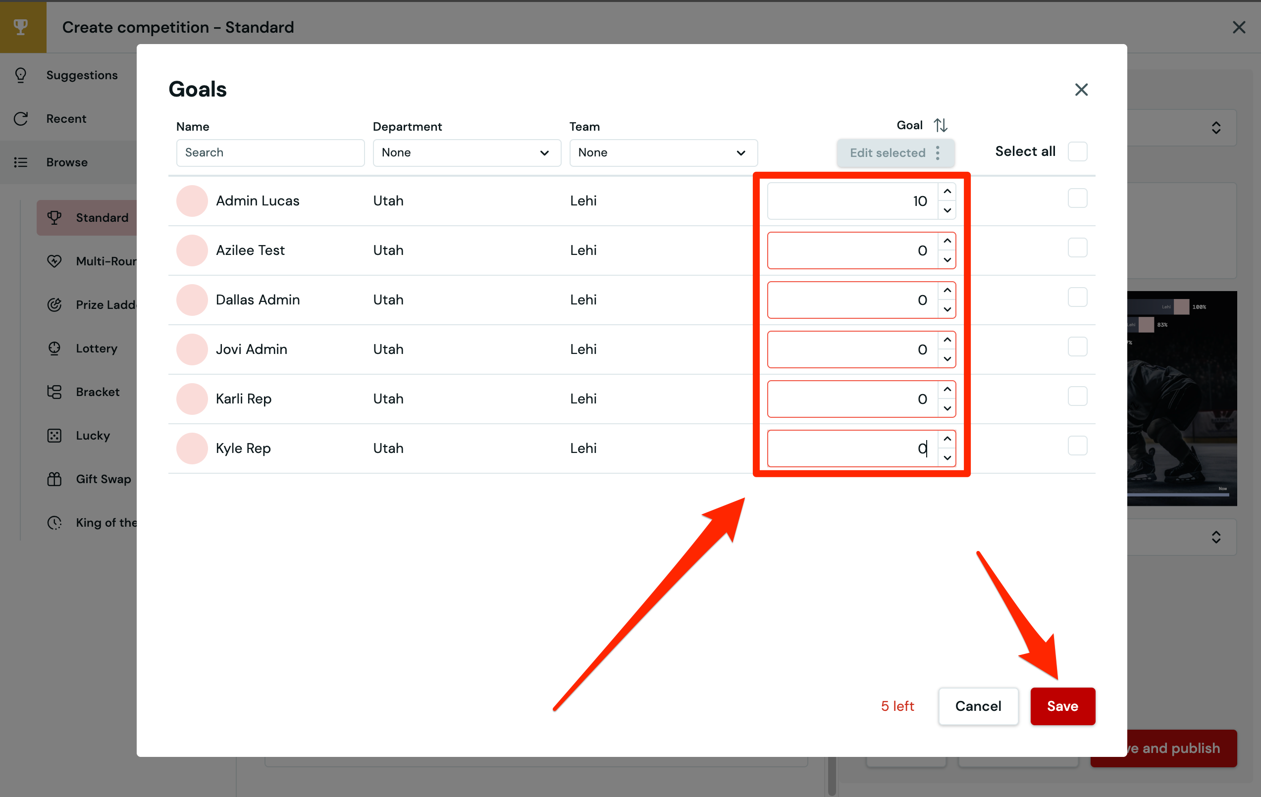1261x797 pixels.
Task: Open the Department filter dropdown
Action: [466, 153]
